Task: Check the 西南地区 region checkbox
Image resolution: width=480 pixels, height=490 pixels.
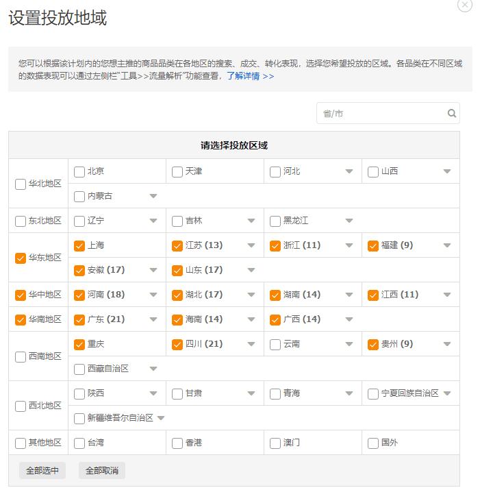Action: (21, 357)
